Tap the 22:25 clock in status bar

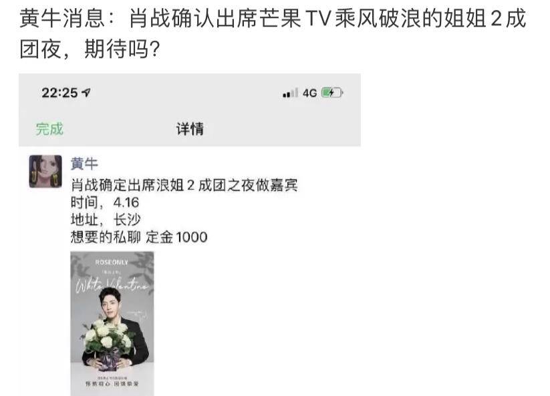point(59,93)
